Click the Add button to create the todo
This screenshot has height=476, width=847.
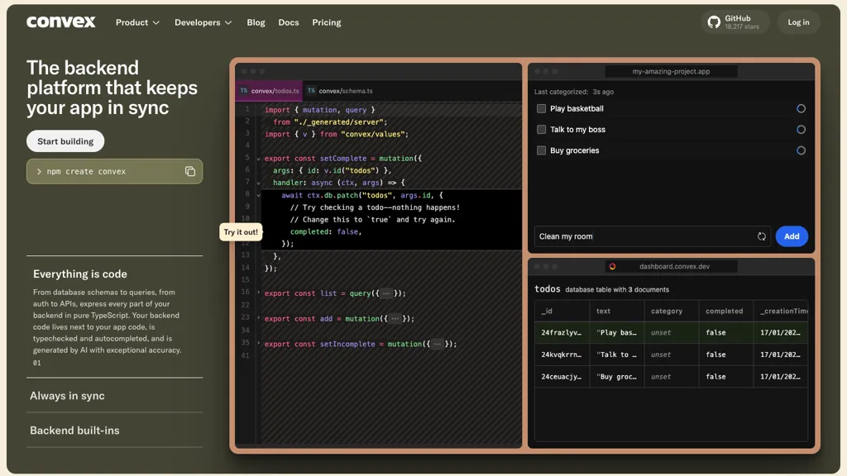(x=791, y=236)
